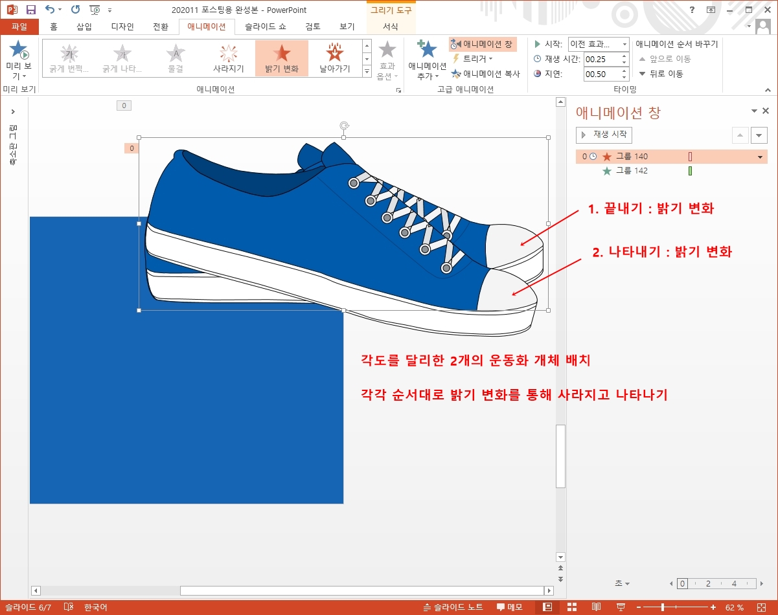Open Customize Quick Access Toolbar dropdown
This screenshot has height=615, width=778.
(x=109, y=10)
